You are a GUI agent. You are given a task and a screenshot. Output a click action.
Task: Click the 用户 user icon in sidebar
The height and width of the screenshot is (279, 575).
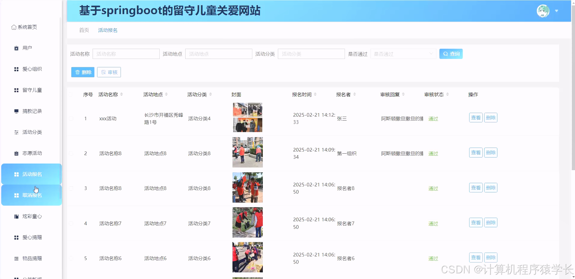pos(16,48)
